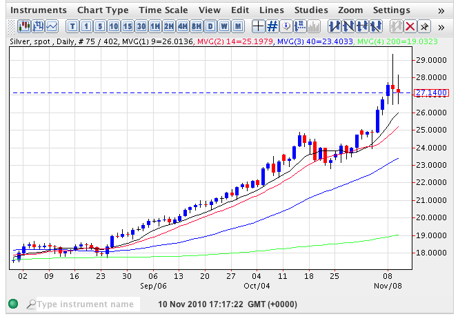
Task: Toggle the grid display button
Action: coord(272,26)
